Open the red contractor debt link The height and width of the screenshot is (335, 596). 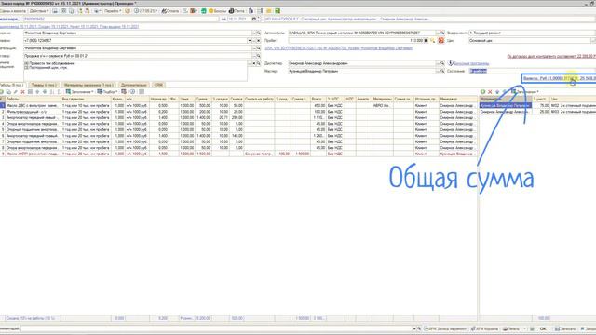(x=551, y=56)
